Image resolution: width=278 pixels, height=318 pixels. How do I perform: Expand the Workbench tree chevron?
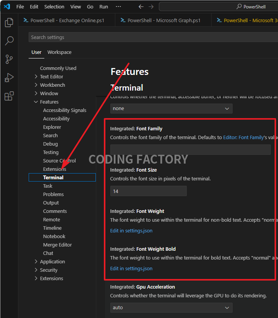pyautogui.click(x=36, y=85)
